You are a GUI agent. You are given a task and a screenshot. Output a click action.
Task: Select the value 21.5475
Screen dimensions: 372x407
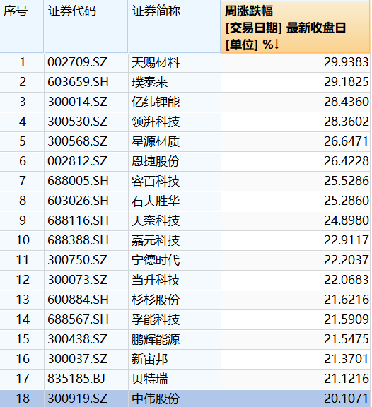pos(347,339)
